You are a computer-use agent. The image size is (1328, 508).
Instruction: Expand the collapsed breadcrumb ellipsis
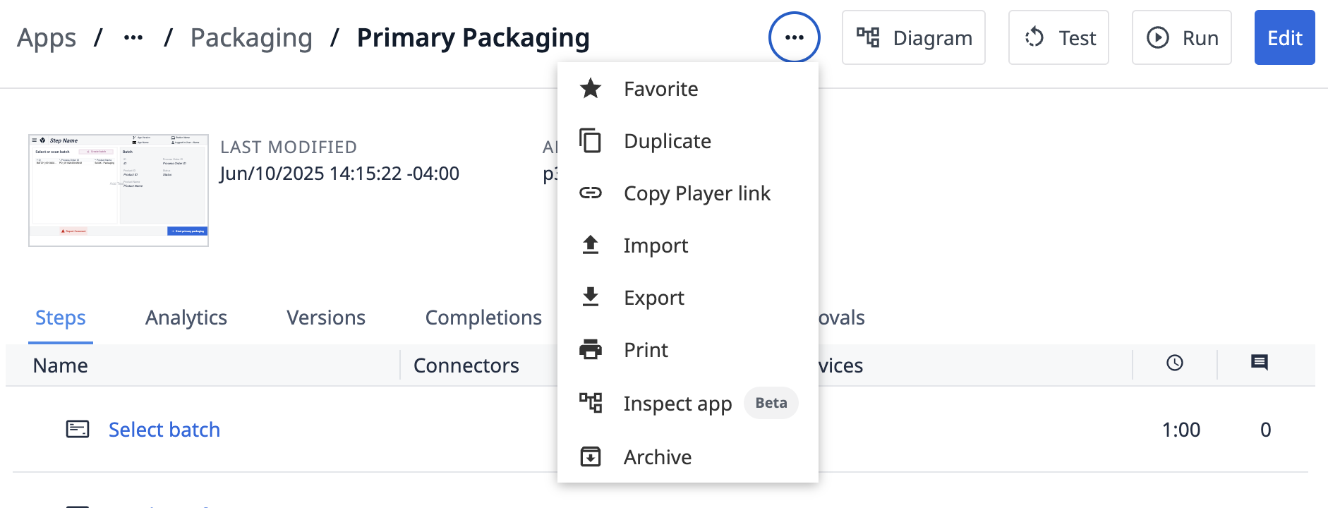[133, 37]
